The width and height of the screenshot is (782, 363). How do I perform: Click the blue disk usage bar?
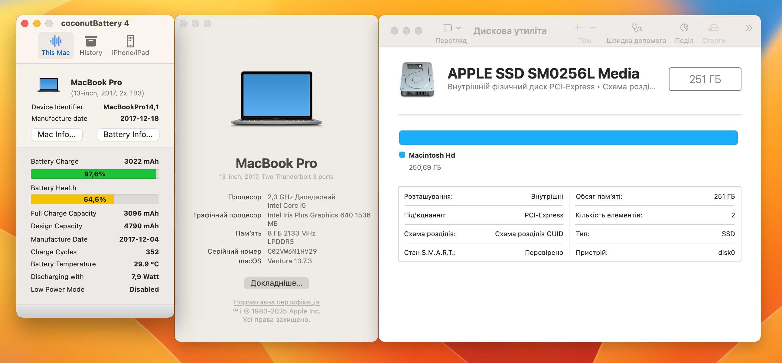pyautogui.click(x=568, y=138)
